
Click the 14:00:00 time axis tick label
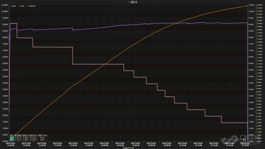pyautogui.click(x=104, y=145)
